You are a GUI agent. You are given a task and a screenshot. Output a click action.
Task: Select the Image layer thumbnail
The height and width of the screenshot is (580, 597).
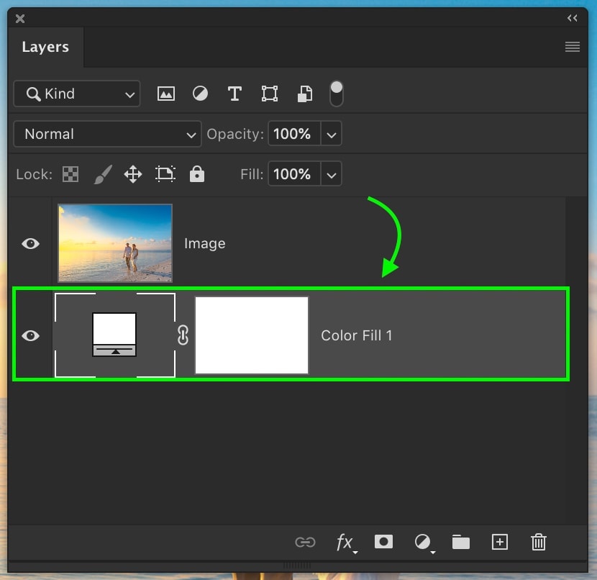[115, 243]
